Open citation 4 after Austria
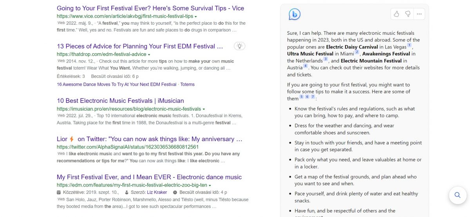The image size is (470, 217). pyautogui.click(x=305, y=66)
